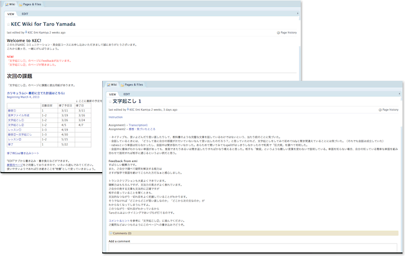This screenshot has height=256, width=405.
Task: Star the 文字起こし 1 page
Action: coord(110,101)
